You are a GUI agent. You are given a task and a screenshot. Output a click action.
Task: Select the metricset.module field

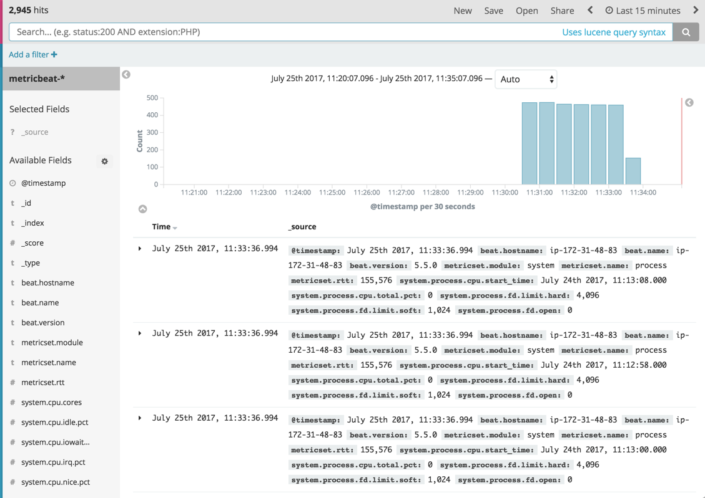pyautogui.click(x=52, y=342)
